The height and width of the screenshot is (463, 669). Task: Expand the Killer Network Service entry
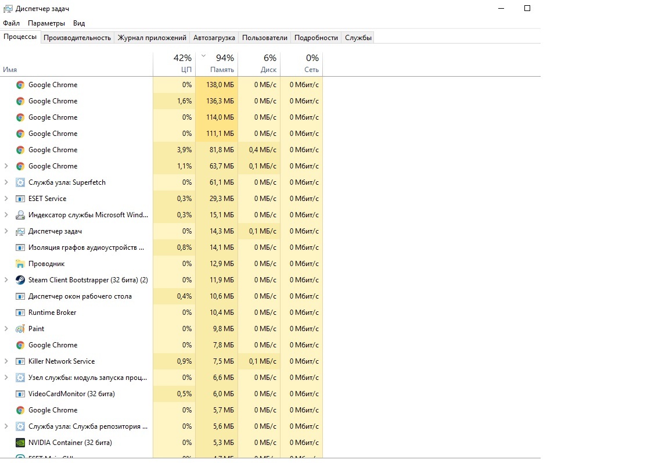click(x=6, y=361)
